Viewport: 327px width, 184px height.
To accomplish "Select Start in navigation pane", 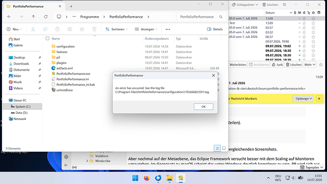I will tap(14, 39).
